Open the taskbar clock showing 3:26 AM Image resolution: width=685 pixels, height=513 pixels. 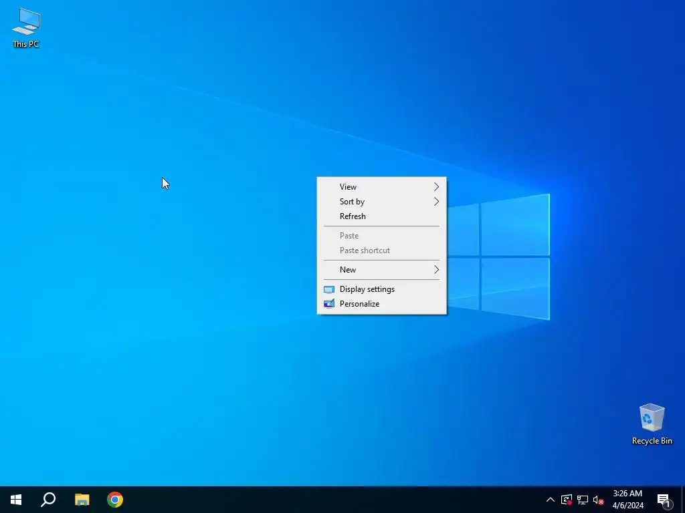[627, 500]
